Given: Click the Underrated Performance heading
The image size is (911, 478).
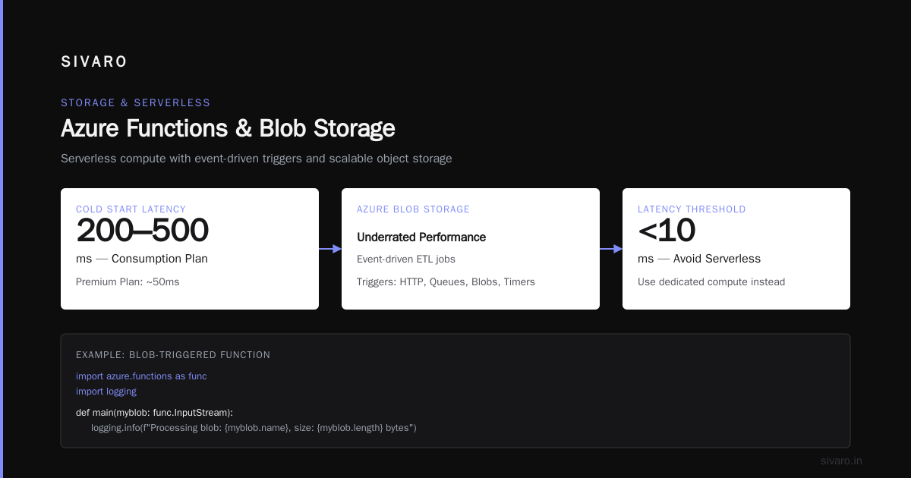Looking at the screenshot, I should point(421,237).
